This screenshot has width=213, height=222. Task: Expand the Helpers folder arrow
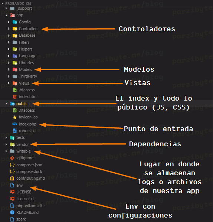(x=9, y=49)
